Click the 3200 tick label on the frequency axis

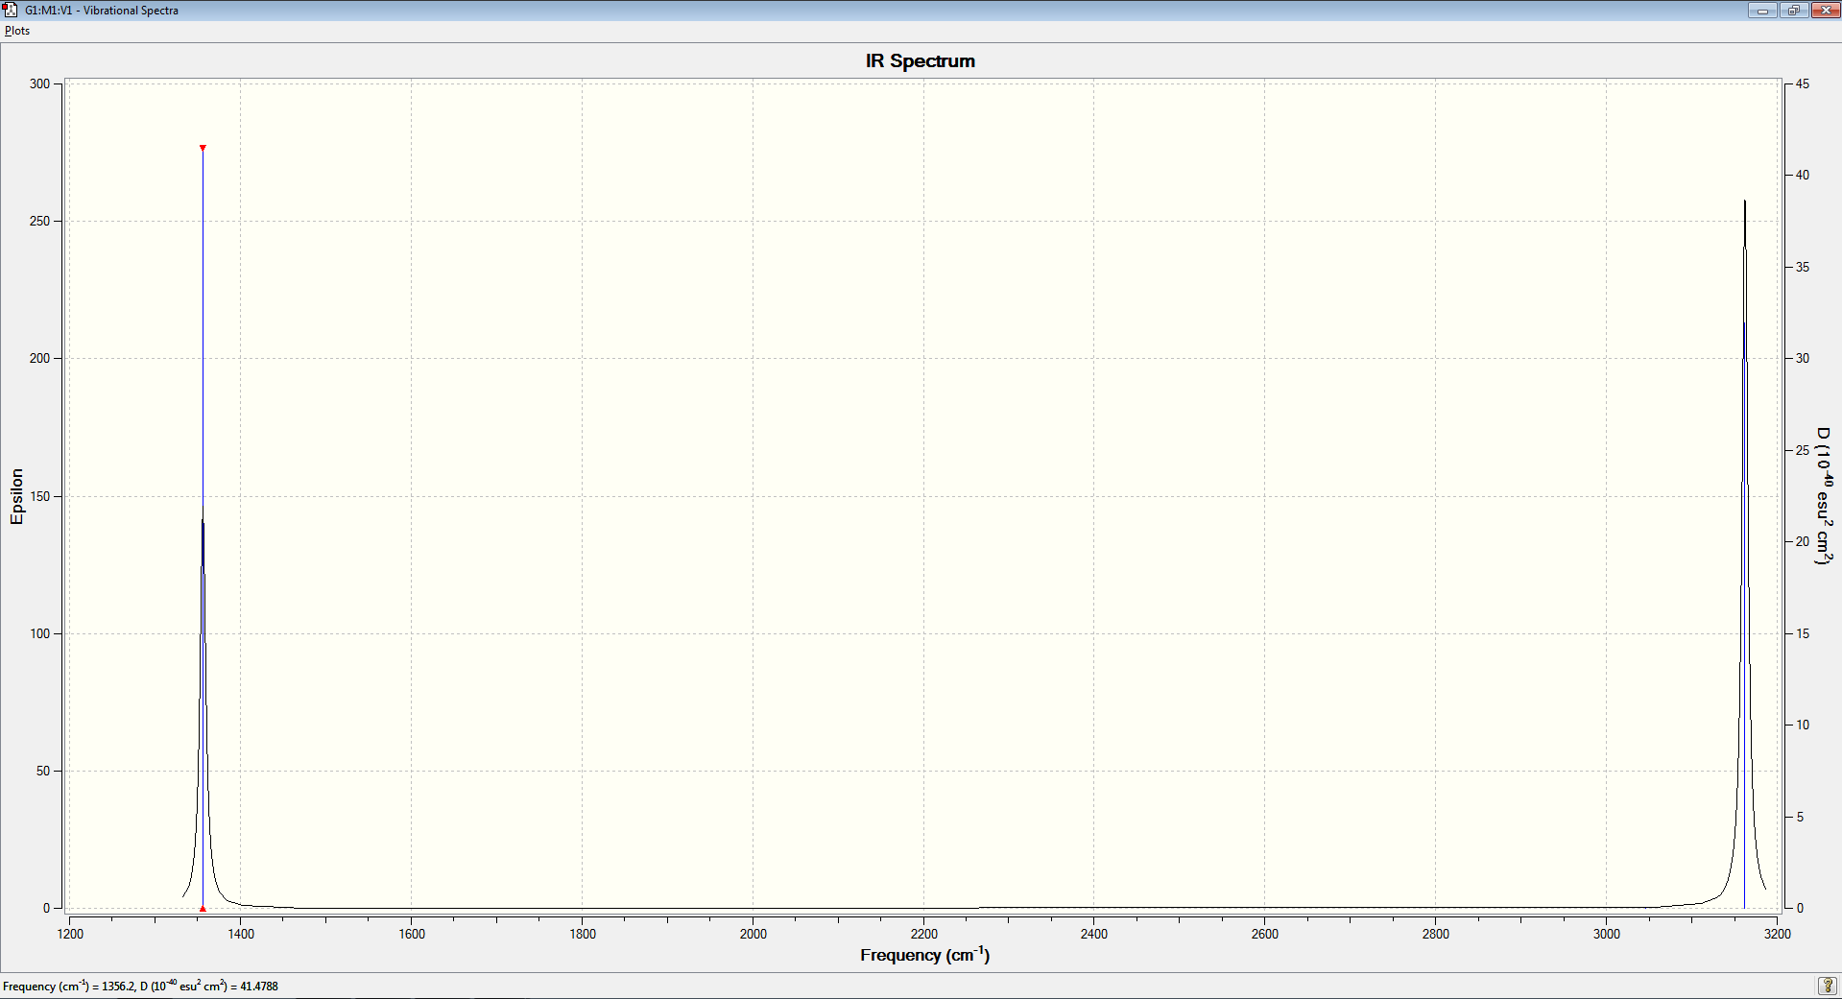pyautogui.click(x=1778, y=934)
